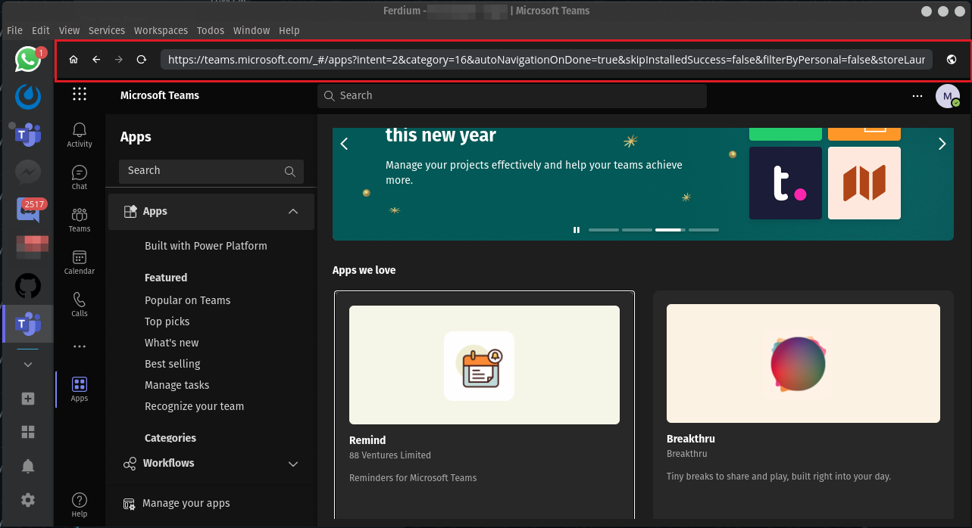Show previous banner slide
This screenshot has height=528, width=972.
344,144
